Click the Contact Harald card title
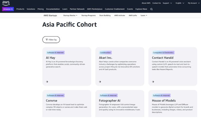This screenshot has height=120, width=201. tap(163, 58)
